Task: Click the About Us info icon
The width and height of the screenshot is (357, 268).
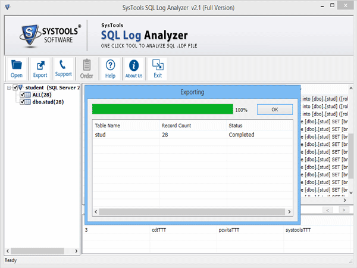Action: click(134, 69)
